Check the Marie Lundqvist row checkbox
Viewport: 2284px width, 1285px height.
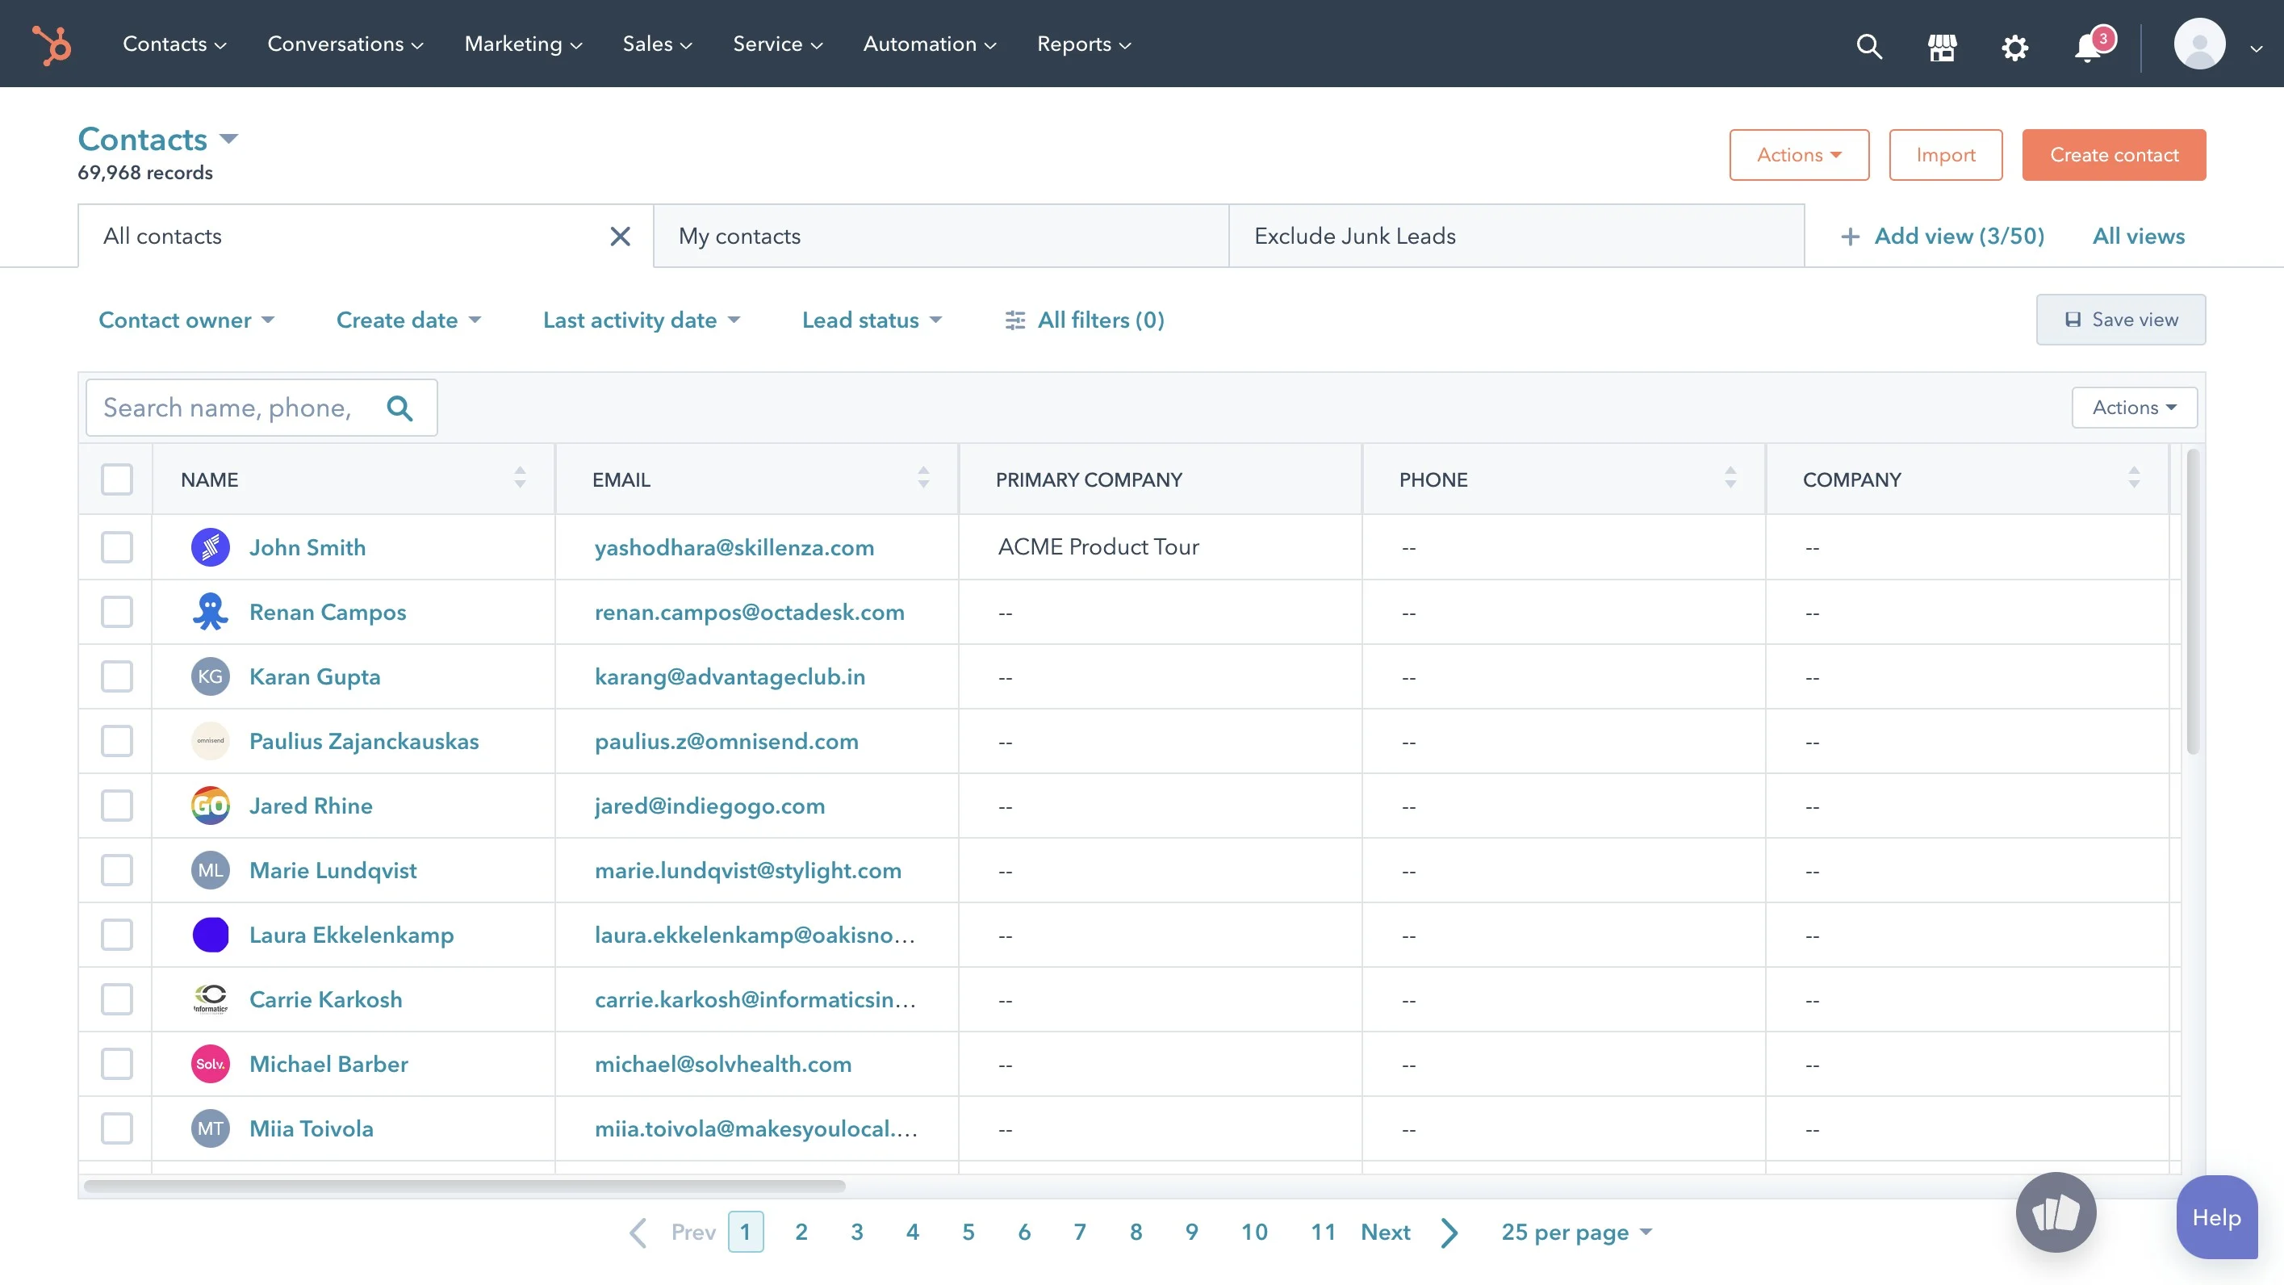[x=117, y=870]
